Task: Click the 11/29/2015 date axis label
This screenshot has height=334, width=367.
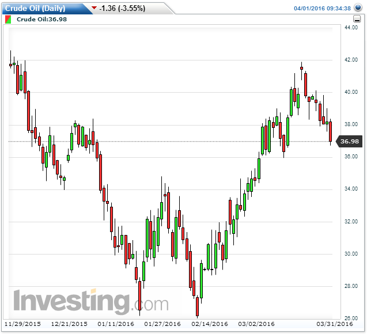Action: [x=21, y=324]
